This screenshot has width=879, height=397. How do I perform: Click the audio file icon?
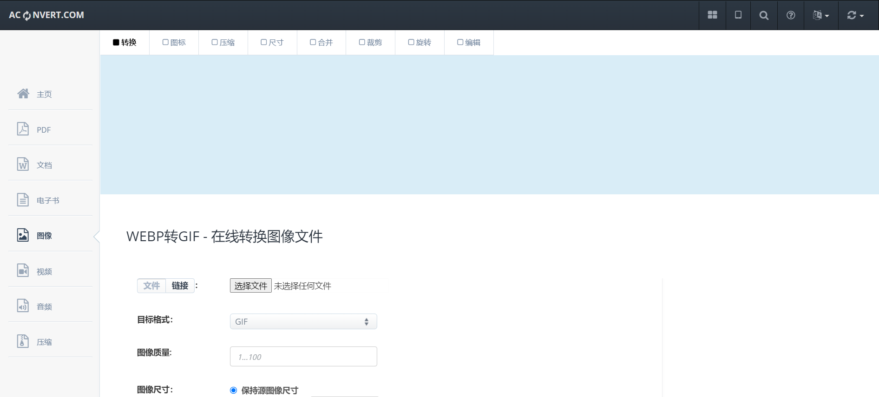[x=23, y=306]
